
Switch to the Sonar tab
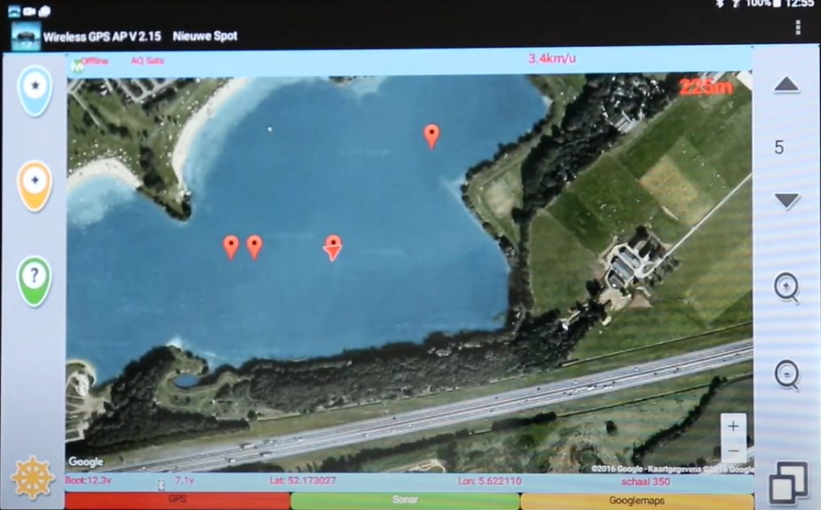click(x=406, y=500)
